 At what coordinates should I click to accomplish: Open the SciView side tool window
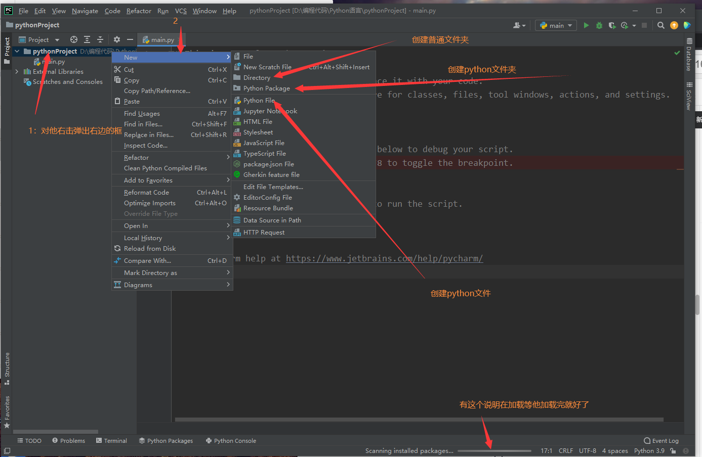click(689, 96)
